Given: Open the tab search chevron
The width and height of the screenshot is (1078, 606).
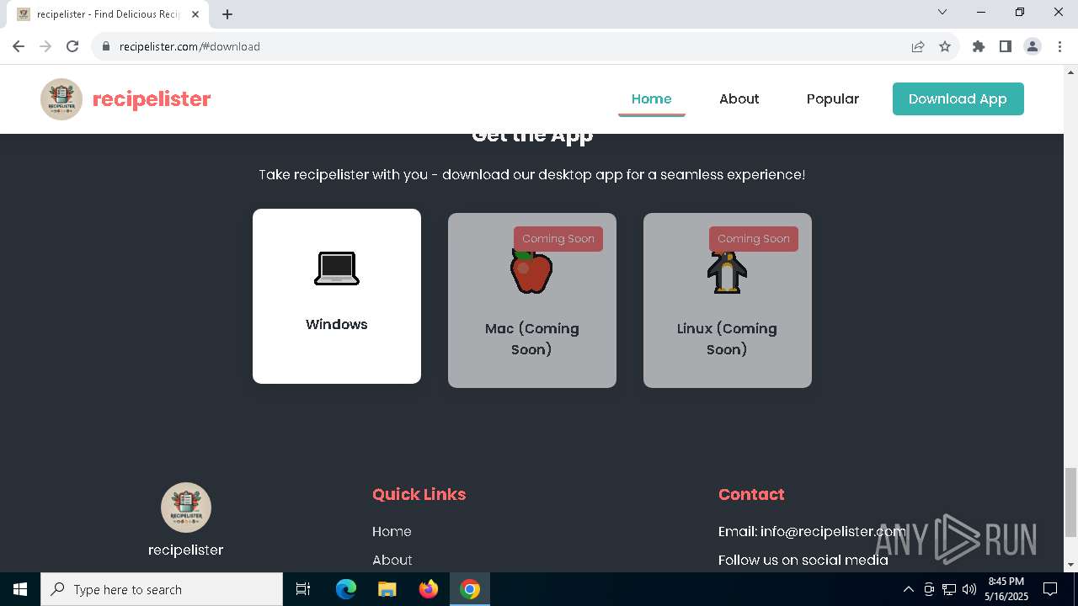Looking at the screenshot, I should tap(942, 12).
